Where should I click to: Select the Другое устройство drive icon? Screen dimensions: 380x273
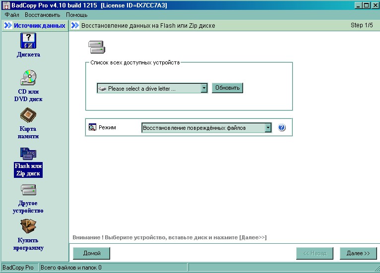coord(28,190)
